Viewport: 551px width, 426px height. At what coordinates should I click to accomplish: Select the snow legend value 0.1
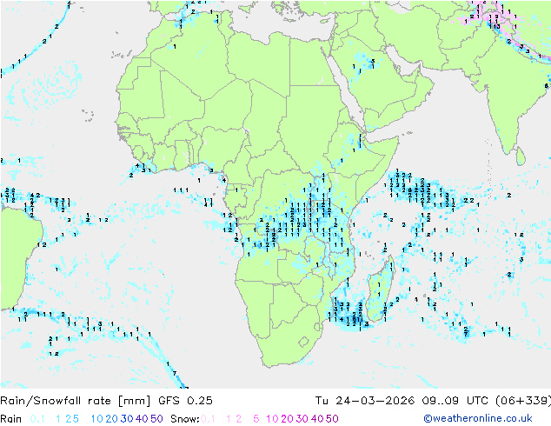[x=208, y=419]
